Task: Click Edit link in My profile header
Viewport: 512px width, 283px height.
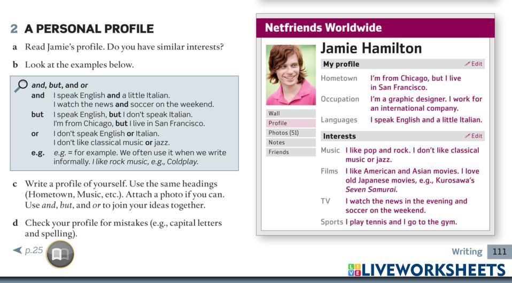Action: (474, 64)
